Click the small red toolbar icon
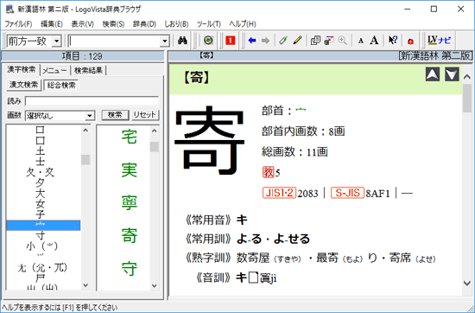The image size is (475, 313). coord(410,41)
